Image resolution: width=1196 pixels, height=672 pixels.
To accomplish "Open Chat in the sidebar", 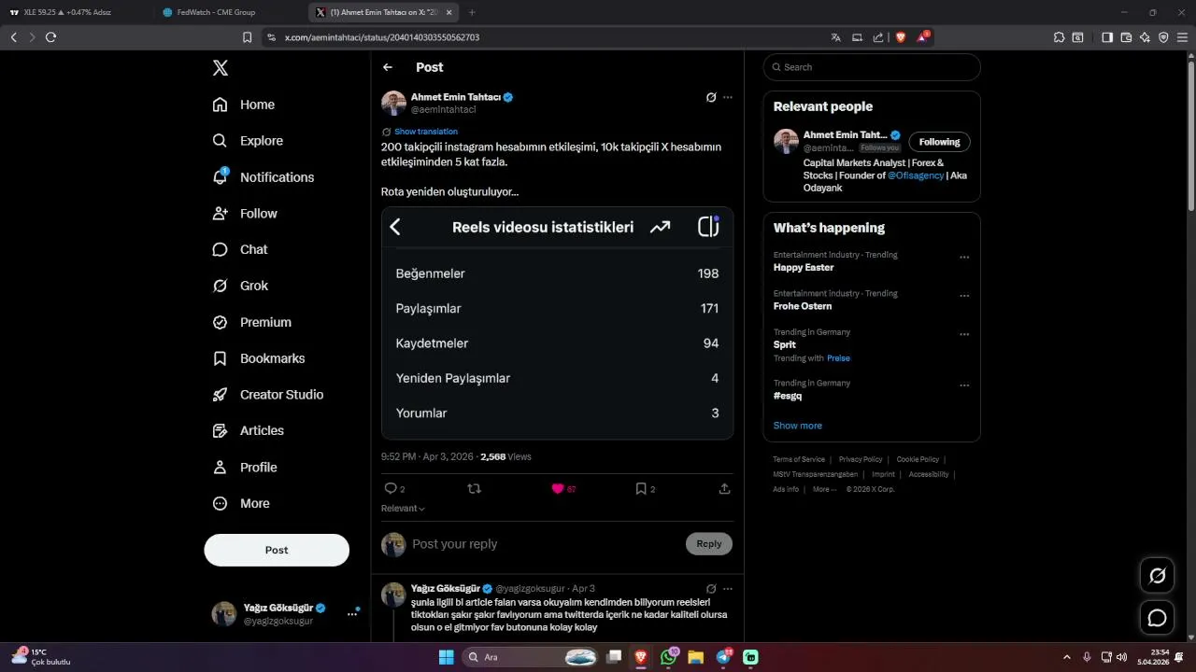I will coord(240,250).
